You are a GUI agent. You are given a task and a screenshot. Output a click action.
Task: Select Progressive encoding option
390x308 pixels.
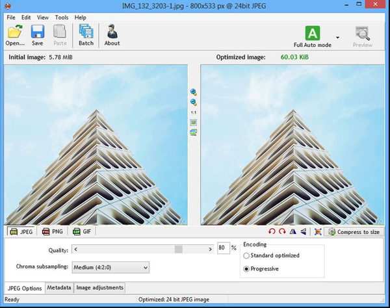pos(246,268)
